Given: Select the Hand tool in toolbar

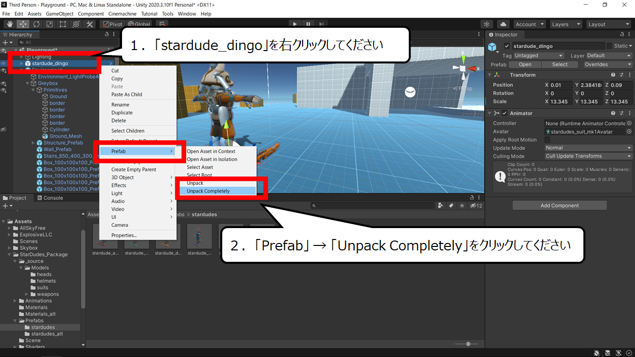Looking at the screenshot, I should (x=9, y=24).
